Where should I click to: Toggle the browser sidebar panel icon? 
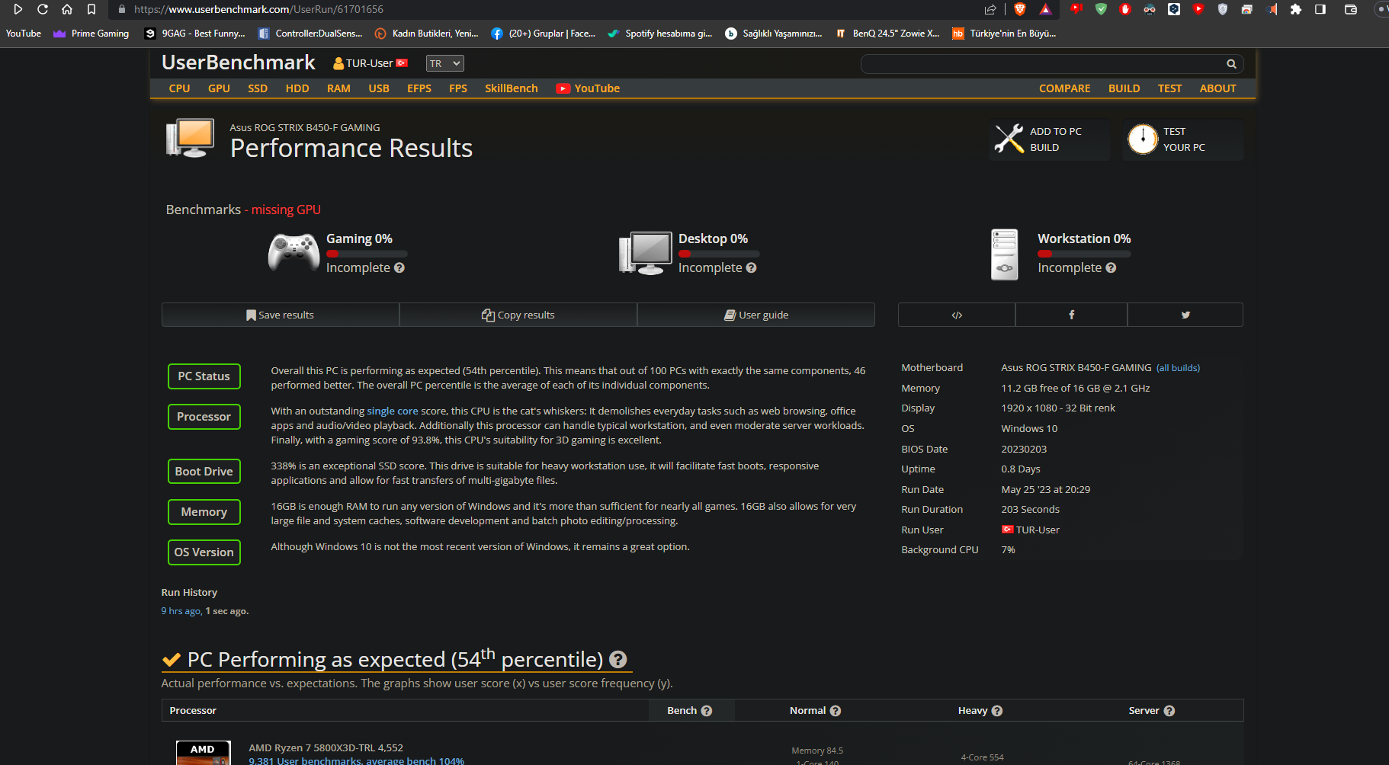point(1320,9)
